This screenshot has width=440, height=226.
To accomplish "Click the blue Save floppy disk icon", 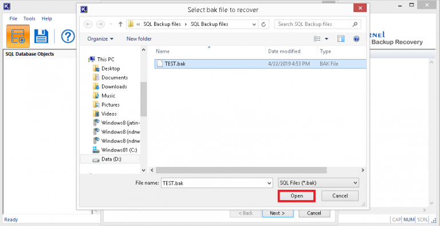I will 41,36.
